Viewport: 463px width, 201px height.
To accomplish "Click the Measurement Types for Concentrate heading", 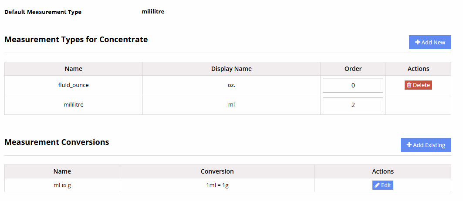I will pyautogui.click(x=76, y=40).
